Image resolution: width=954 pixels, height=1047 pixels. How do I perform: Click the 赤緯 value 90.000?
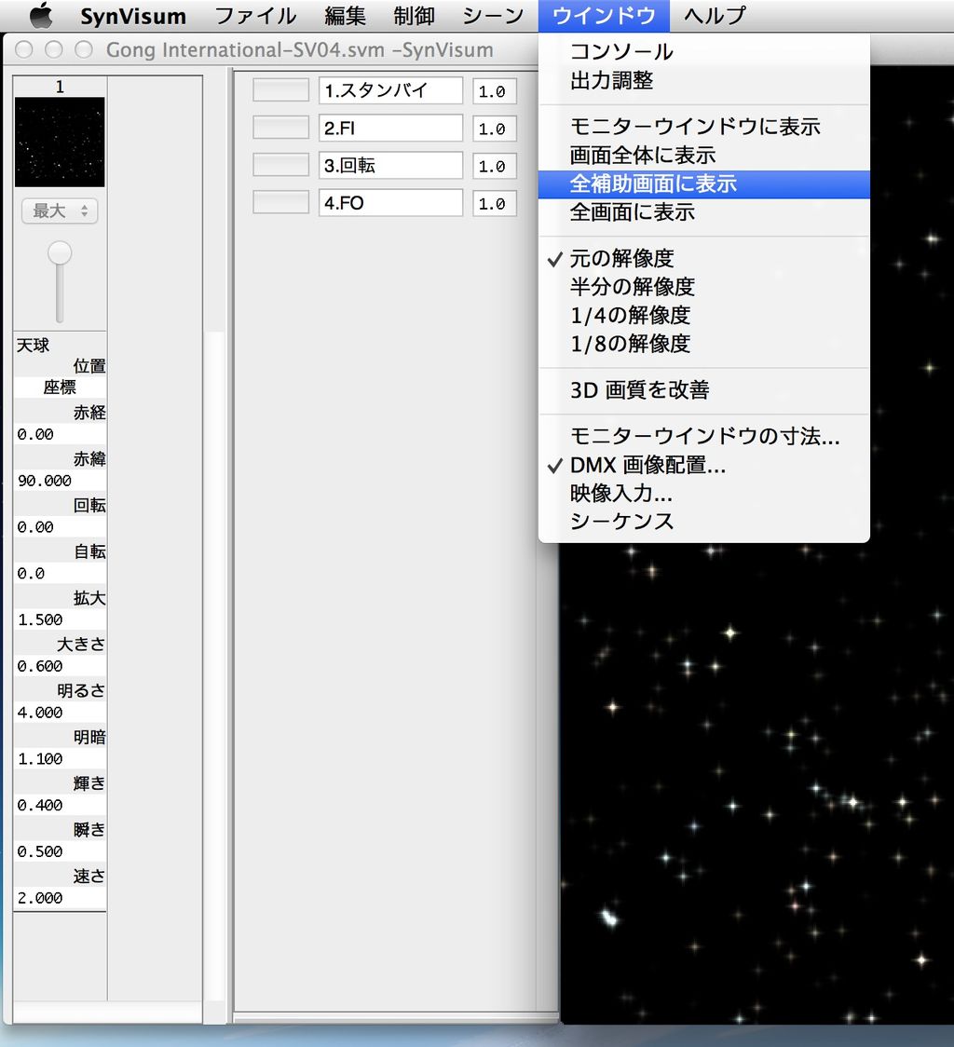click(x=60, y=481)
